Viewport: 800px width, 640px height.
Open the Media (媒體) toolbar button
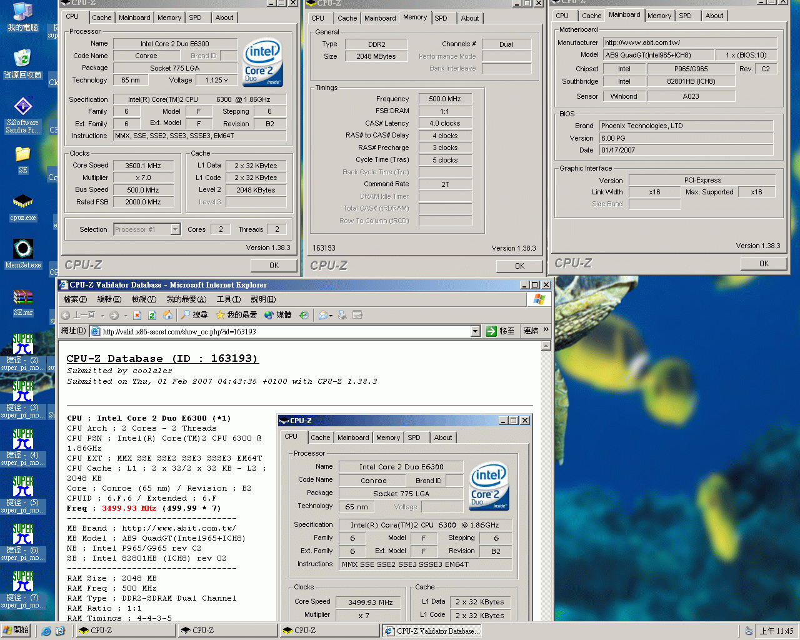tap(278, 315)
